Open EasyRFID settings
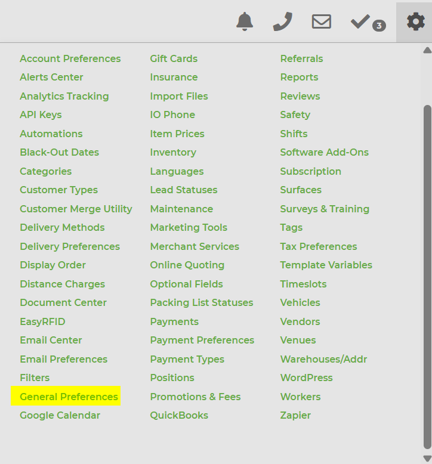This screenshot has width=432, height=464. point(42,321)
